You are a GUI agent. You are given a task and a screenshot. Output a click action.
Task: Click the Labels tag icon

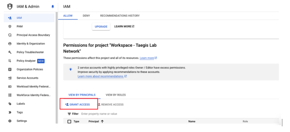tap(10, 104)
